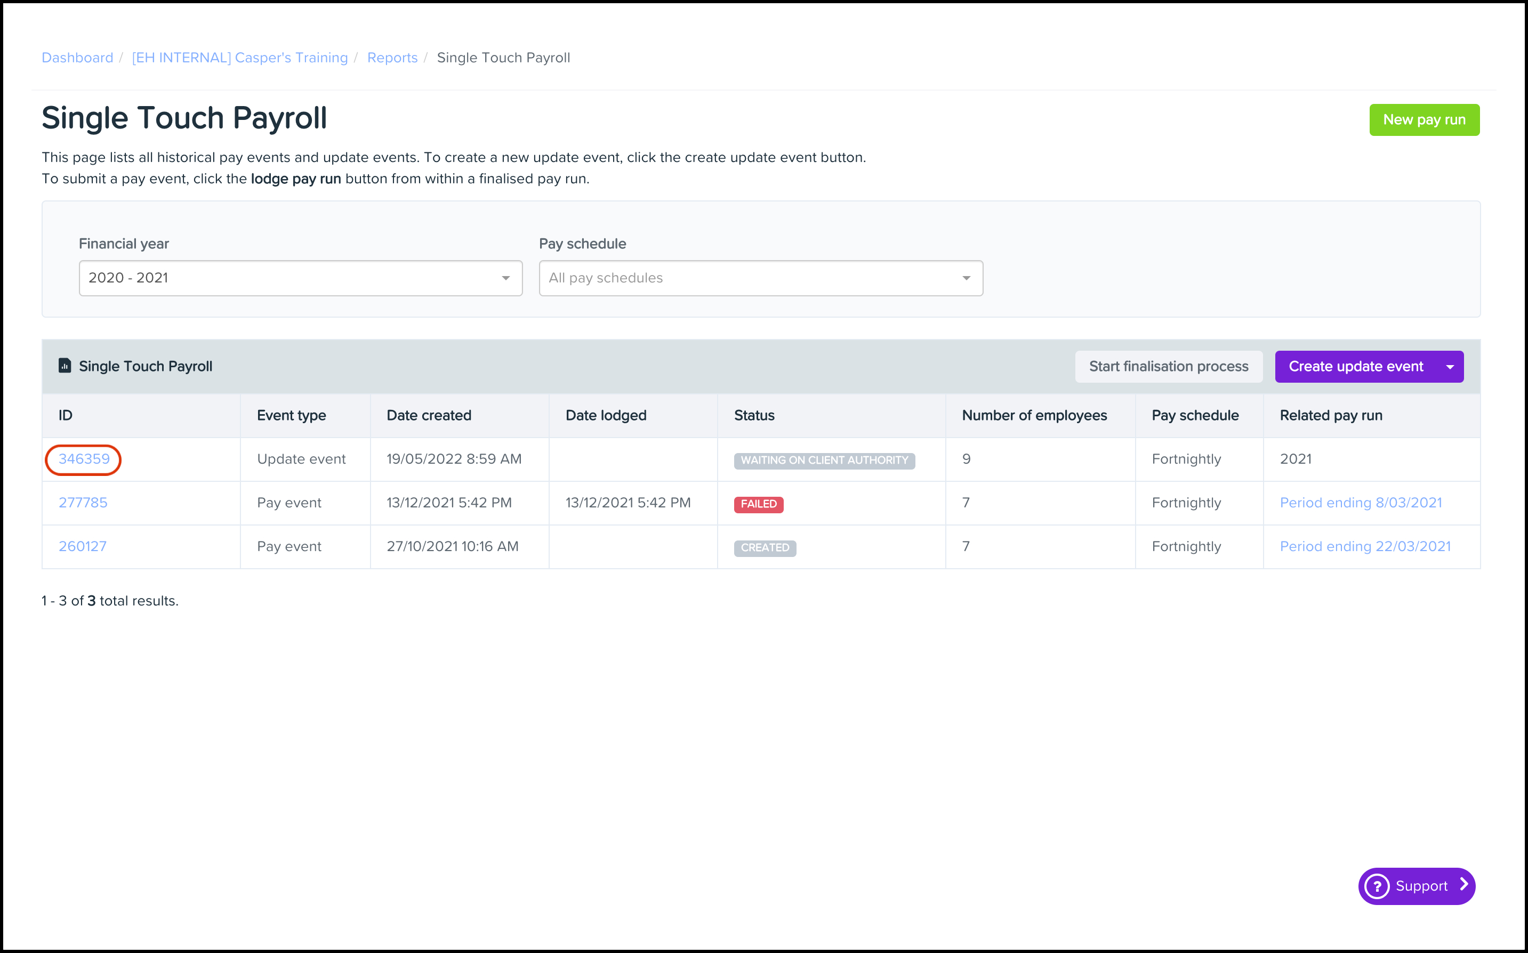Image resolution: width=1528 pixels, height=953 pixels.
Task: Click the question mark Support icon
Action: (1377, 885)
